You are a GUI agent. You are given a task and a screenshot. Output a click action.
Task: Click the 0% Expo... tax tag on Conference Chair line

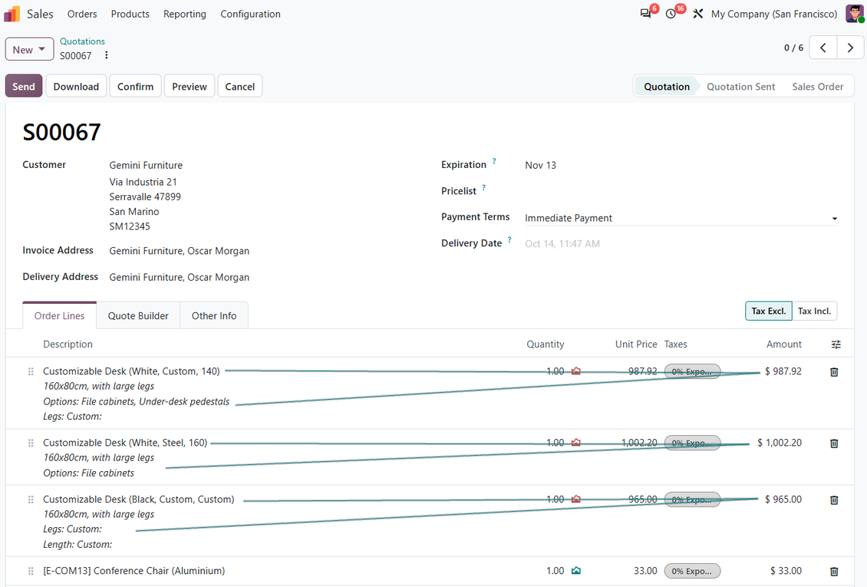692,571
